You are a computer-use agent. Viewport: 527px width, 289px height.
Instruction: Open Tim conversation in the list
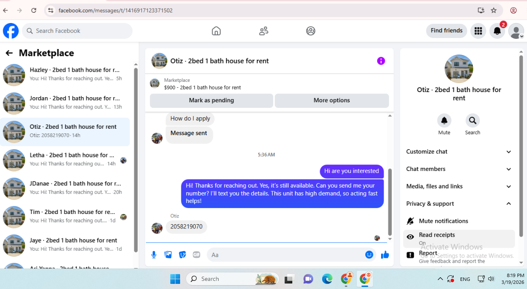tap(65, 217)
